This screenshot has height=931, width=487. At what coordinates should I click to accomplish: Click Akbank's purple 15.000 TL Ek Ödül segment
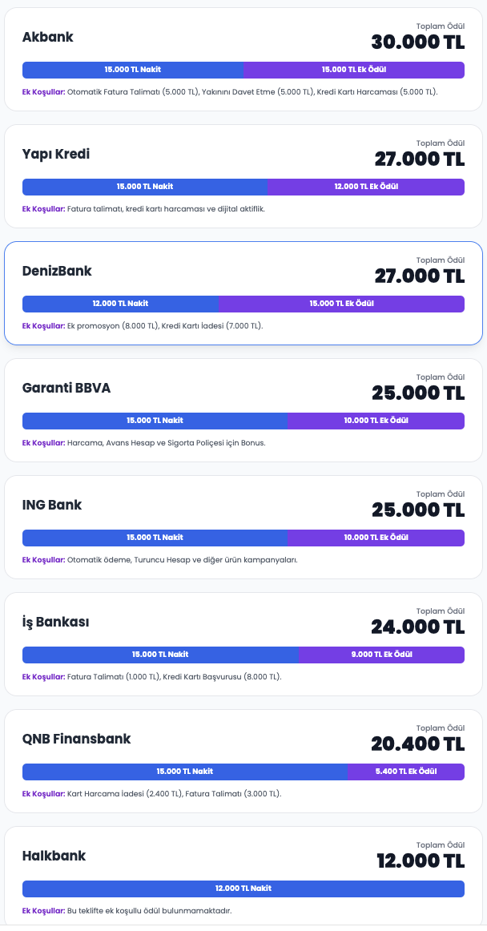354,70
